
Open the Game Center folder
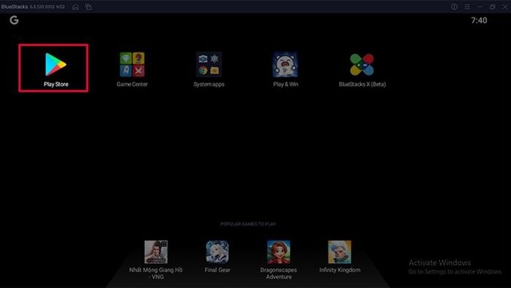pos(132,64)
